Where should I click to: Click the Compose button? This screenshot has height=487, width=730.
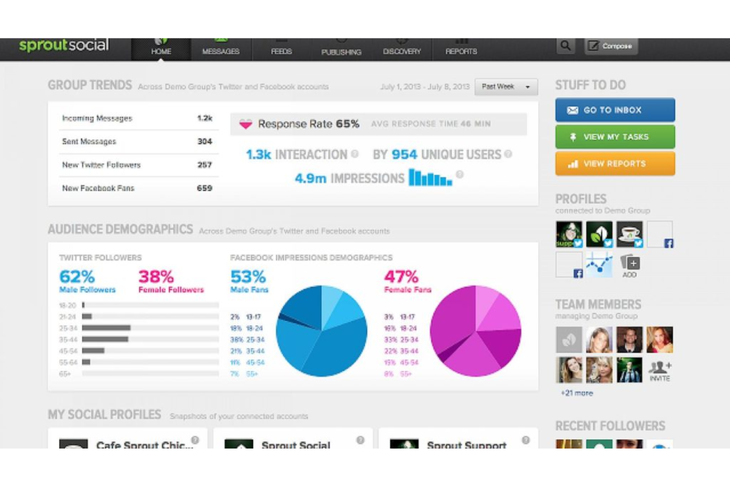pyautogui.click(x=611, y=46)
